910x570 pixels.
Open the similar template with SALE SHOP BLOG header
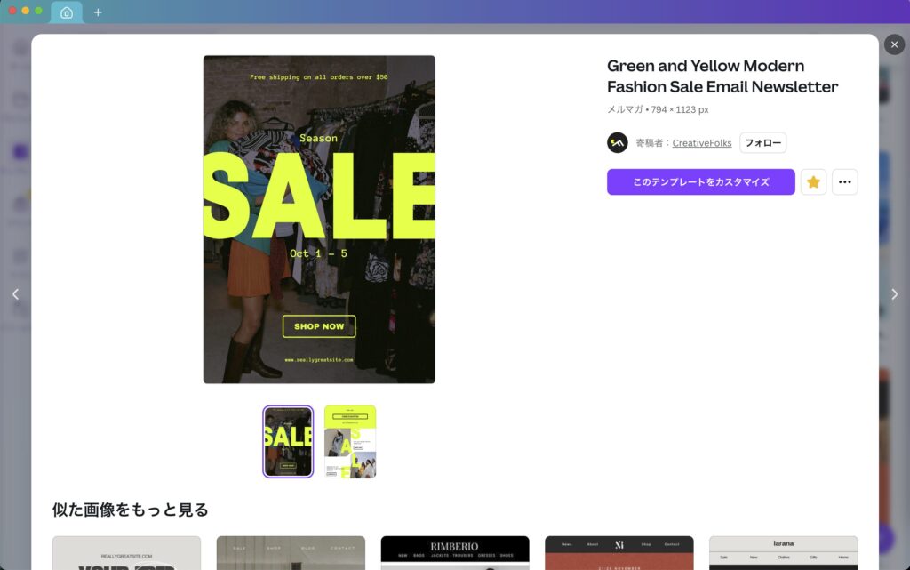coord(291,553)
